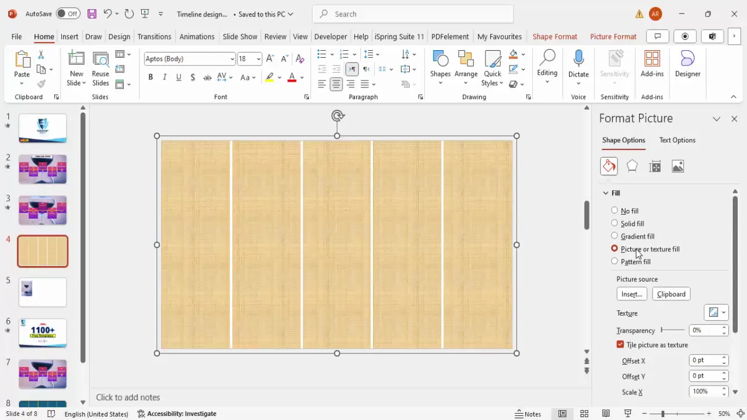This screenshot has height=420, width=747.
Task: Toggle Bold formatting
Action: pyautogui.click(x=151, y=78)
